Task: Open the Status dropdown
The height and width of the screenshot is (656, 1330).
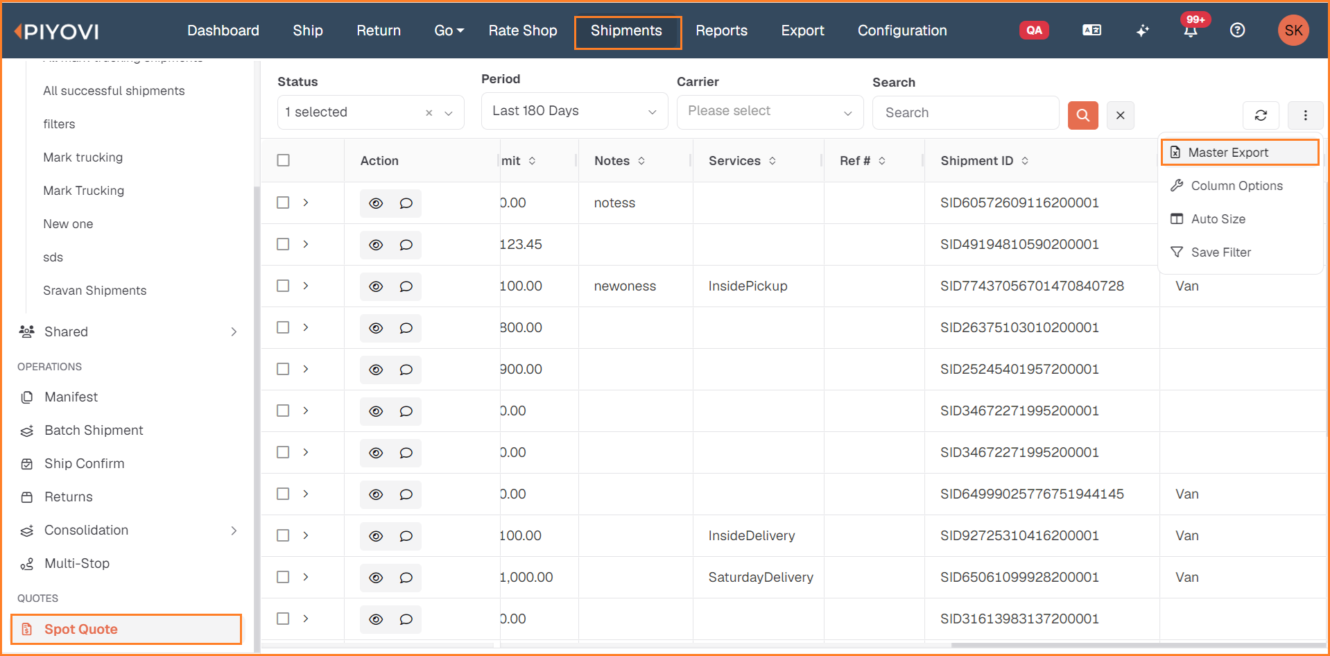Action: [x=370, y=112]
